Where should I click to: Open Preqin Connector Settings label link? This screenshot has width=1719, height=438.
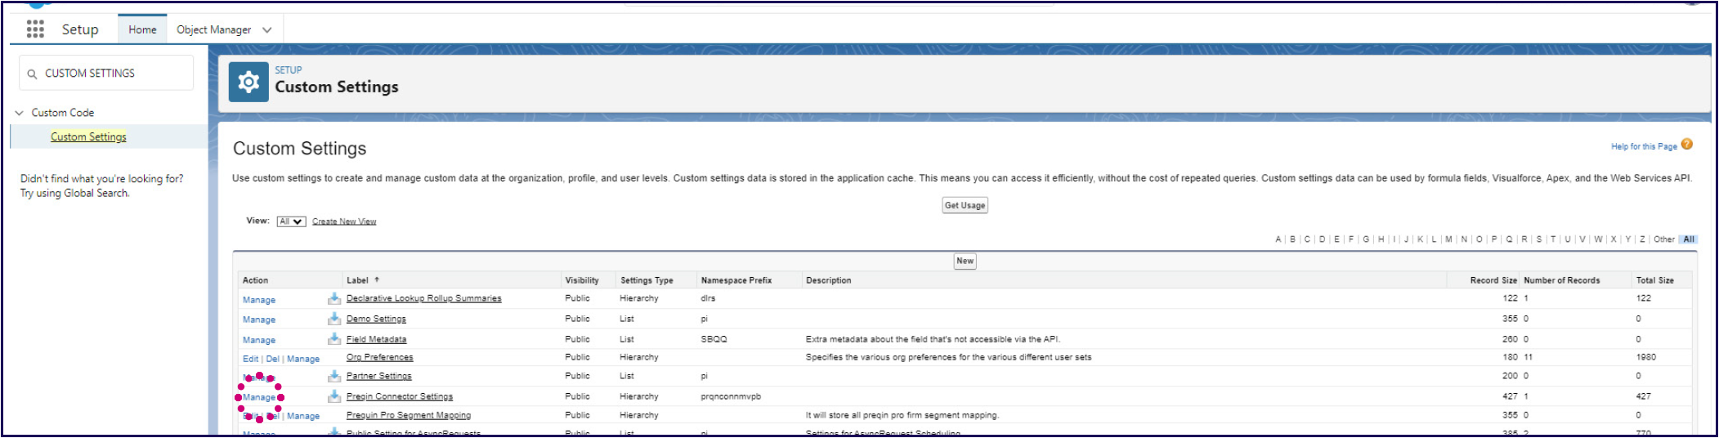(399, 396)
